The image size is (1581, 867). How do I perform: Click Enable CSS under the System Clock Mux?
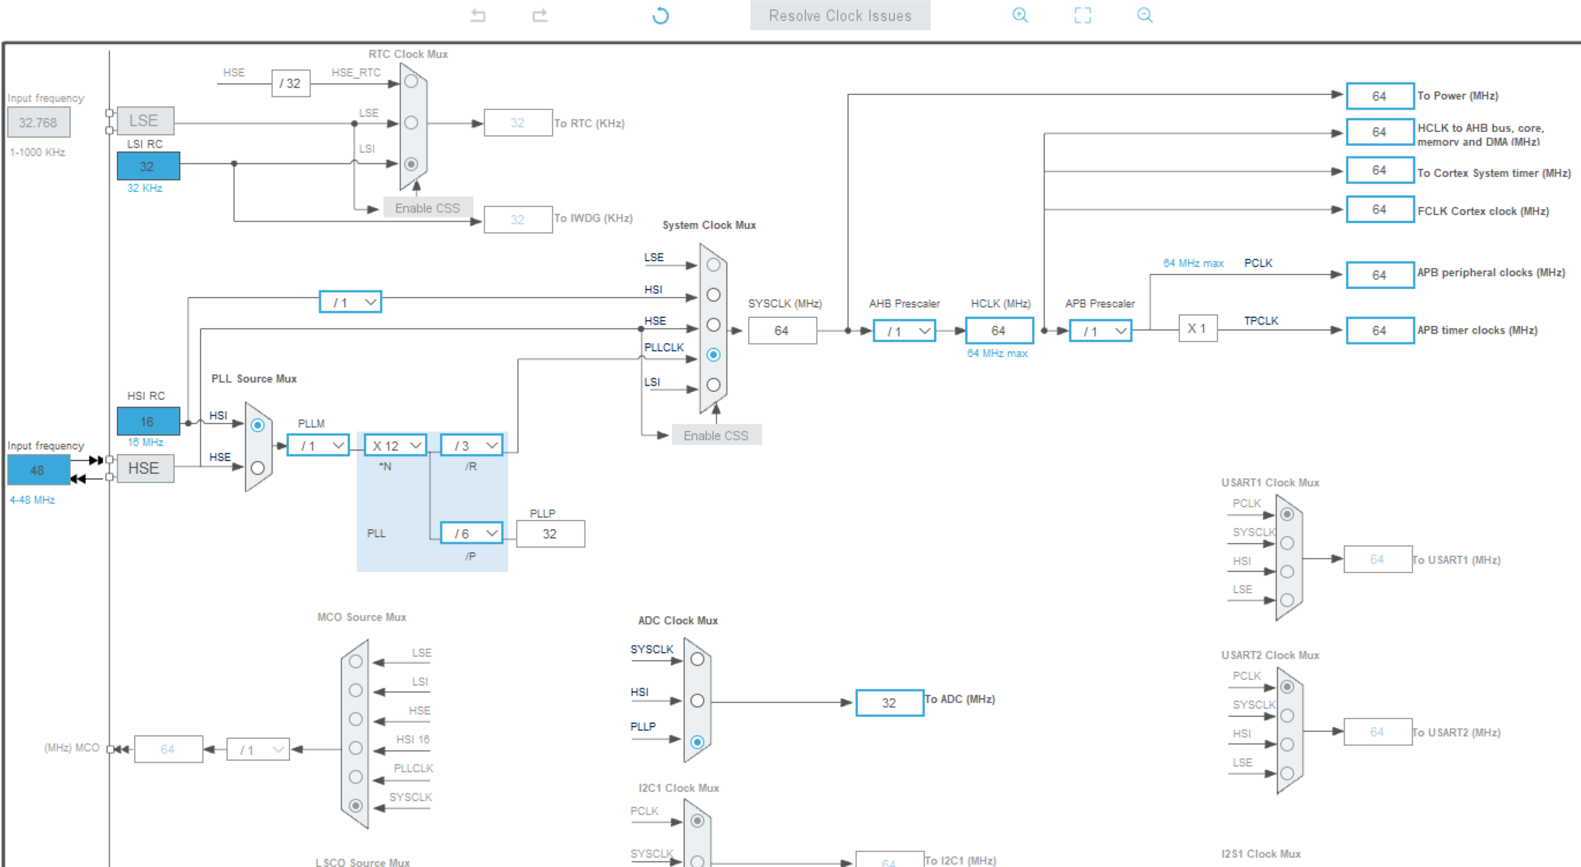pyautogui.click(x=716, y=435)
